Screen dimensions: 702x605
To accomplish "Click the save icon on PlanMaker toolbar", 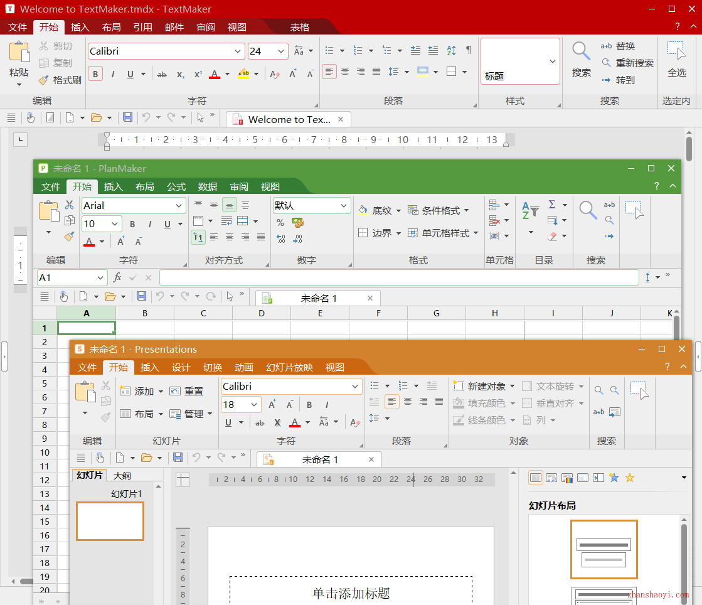I will (141, 296).
